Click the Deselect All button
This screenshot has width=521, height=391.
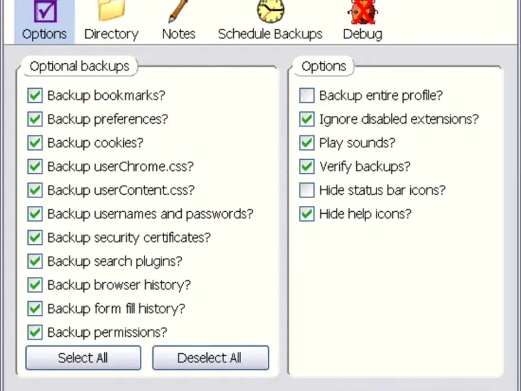(x=210, y=358)
